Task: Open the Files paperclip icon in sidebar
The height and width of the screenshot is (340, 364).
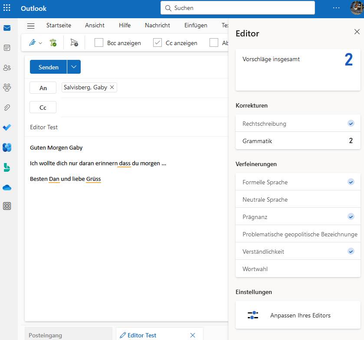Action: pyautogui.click(x=7, y=107)
